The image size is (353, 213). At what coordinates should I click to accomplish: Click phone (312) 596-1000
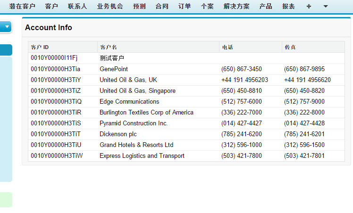242,145
